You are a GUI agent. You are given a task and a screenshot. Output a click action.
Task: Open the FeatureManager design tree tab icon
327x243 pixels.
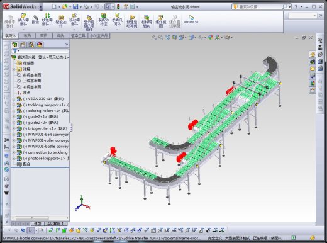coord(14,45)
